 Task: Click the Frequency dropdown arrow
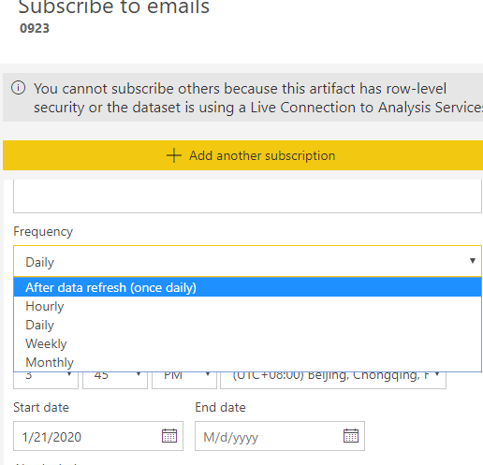click(473, 261)
